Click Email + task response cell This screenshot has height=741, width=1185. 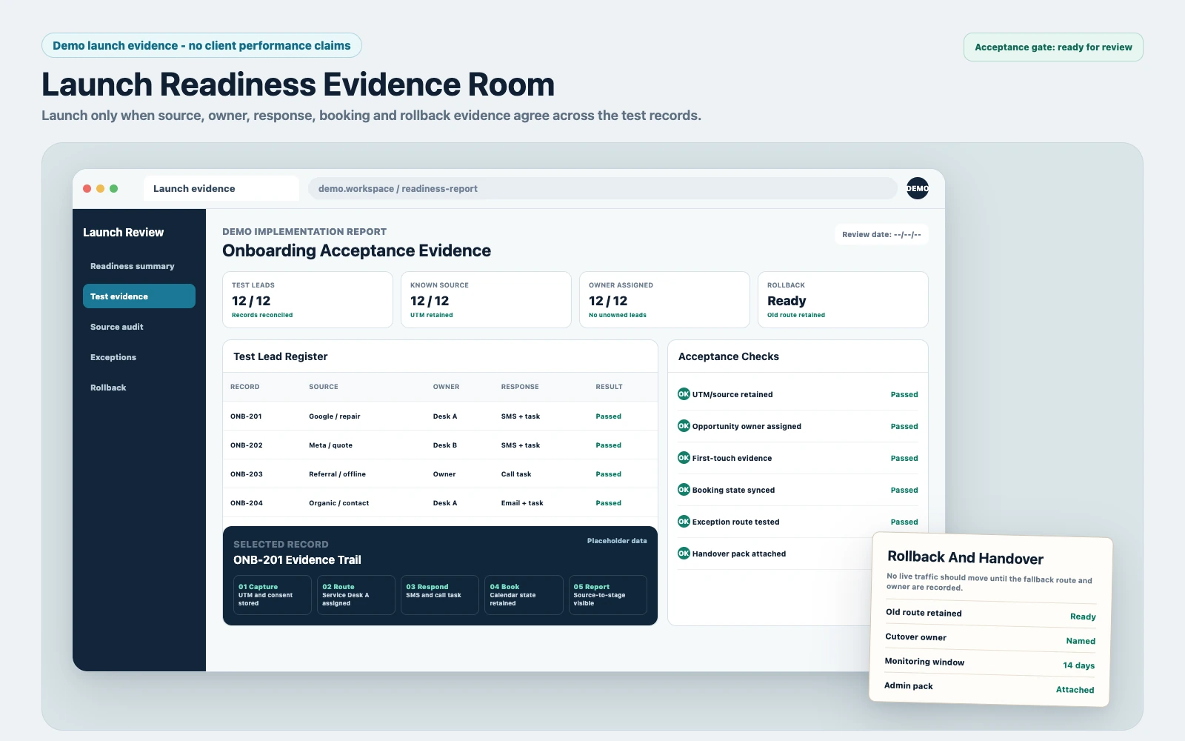[x=522, y=503]
